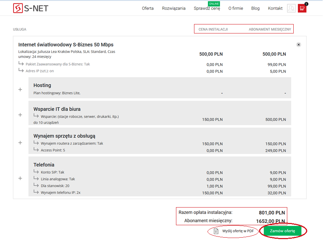The image size is (323, 241).
Task: Click Wynajem routera z zarządzaniem: Tak
Action: [72, 143]
